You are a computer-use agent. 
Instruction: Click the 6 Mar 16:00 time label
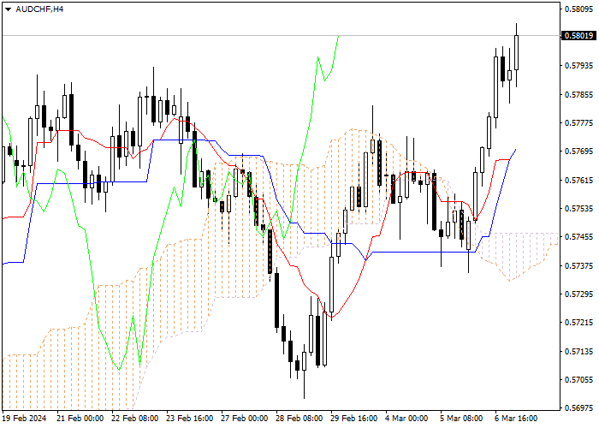(x=517, y=419)
